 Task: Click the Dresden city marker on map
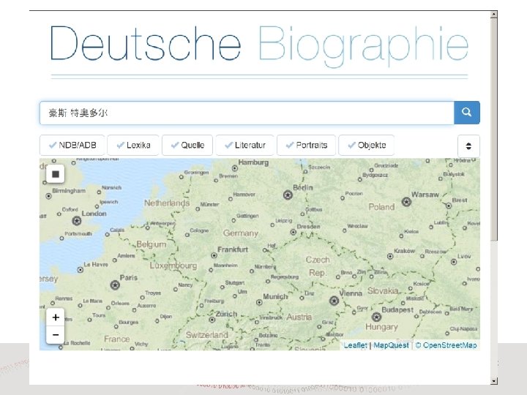click(293, 232)
